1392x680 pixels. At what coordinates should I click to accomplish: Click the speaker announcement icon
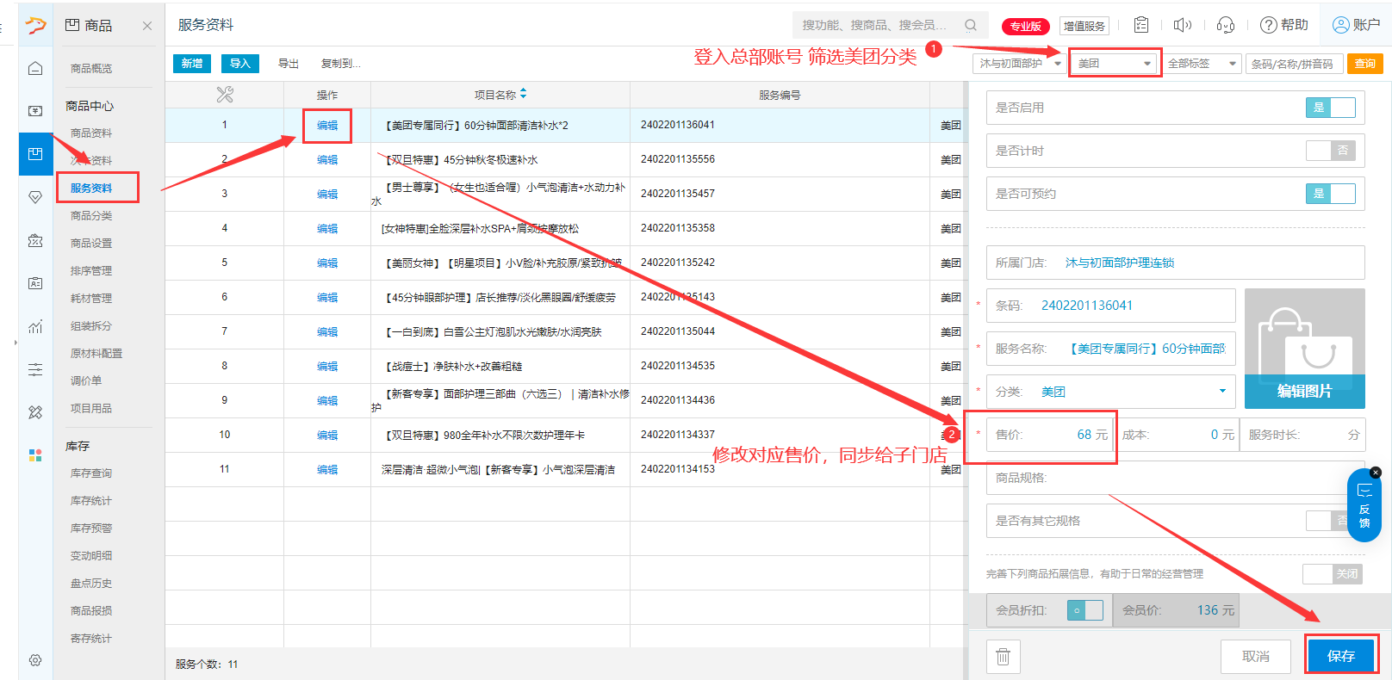click(1183, 25)
